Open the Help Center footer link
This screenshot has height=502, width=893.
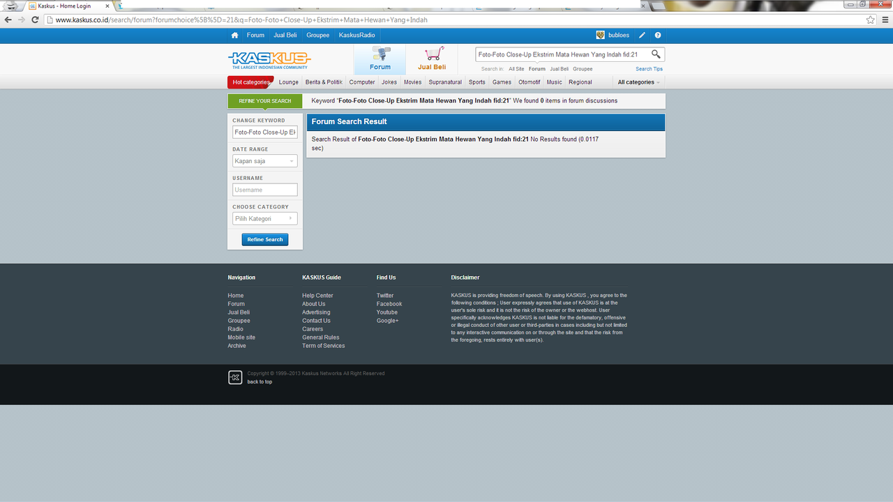click(x=317, y=296)
